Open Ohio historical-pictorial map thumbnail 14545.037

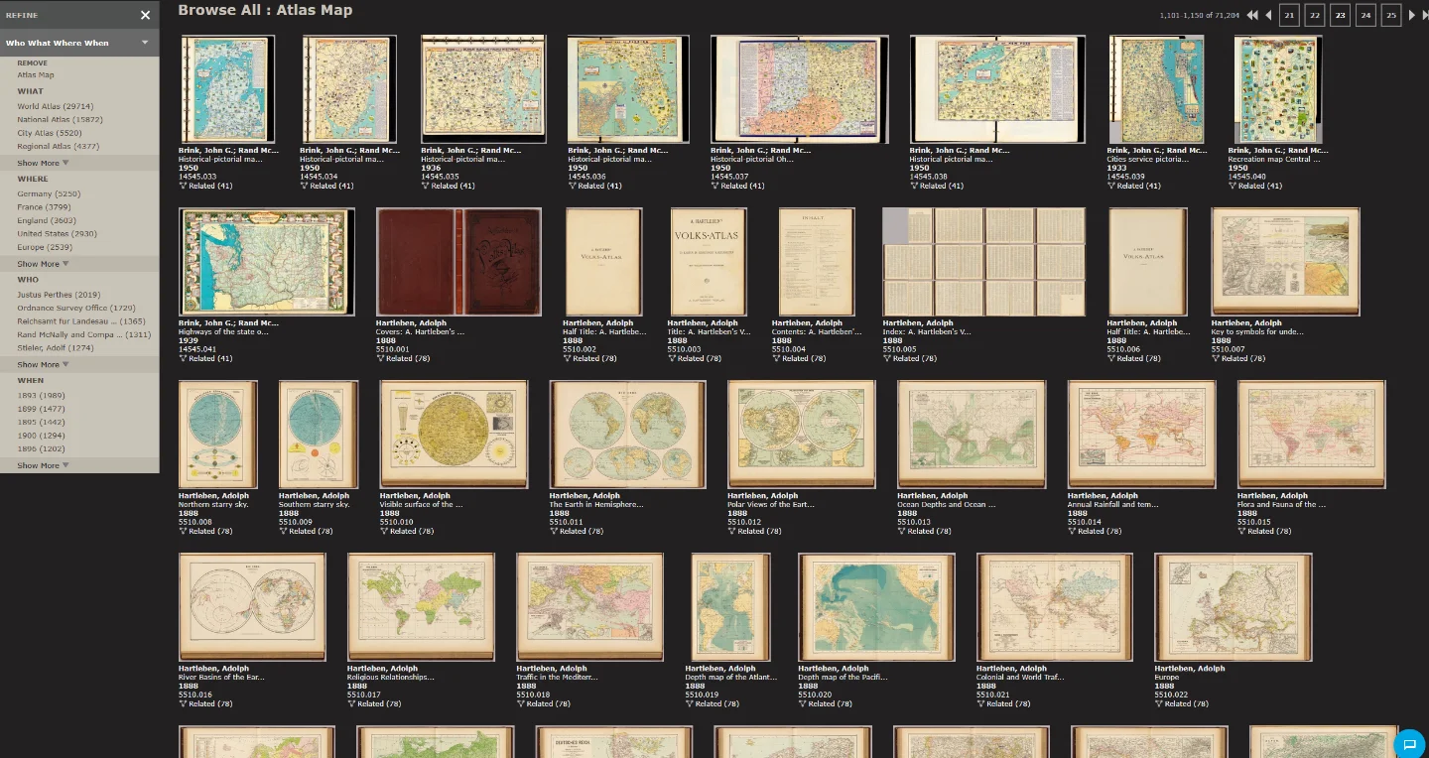[800, 89]
